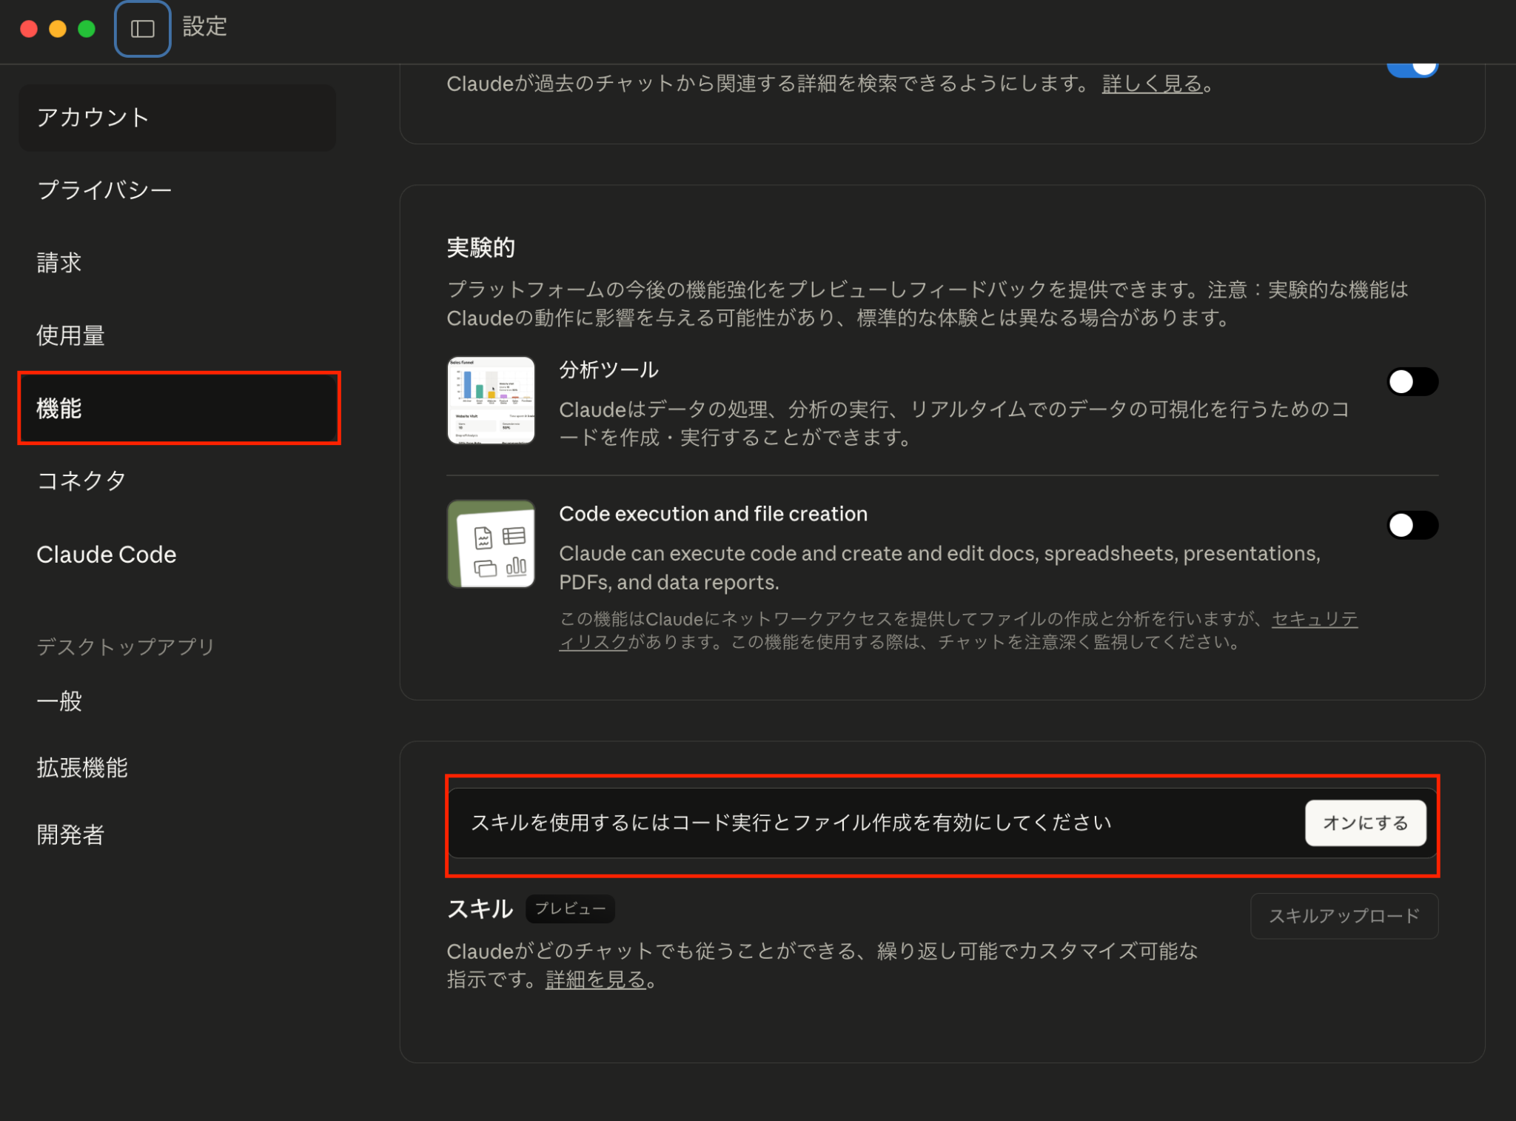The image size is (1516, 1121).
Task: Click the Code execution file creation icon
Action: tap(491, 543)
